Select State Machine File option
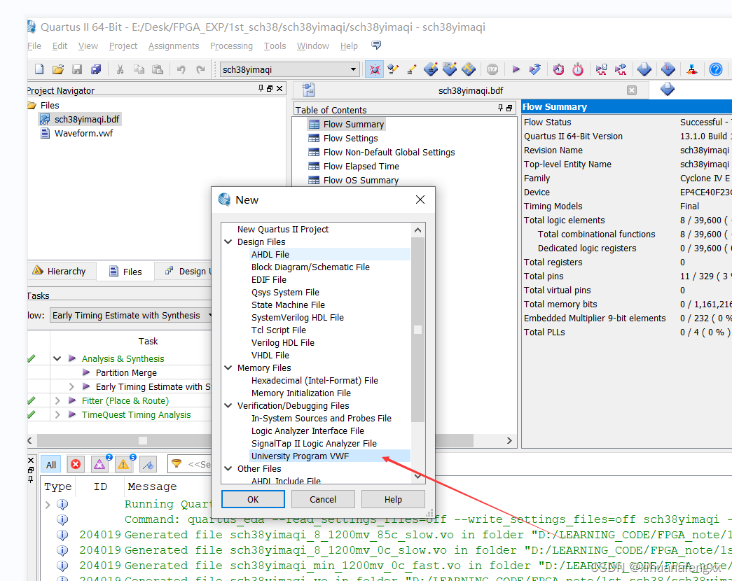The height and width of the screenshot is (581, 732). click(x=288, y=304)
